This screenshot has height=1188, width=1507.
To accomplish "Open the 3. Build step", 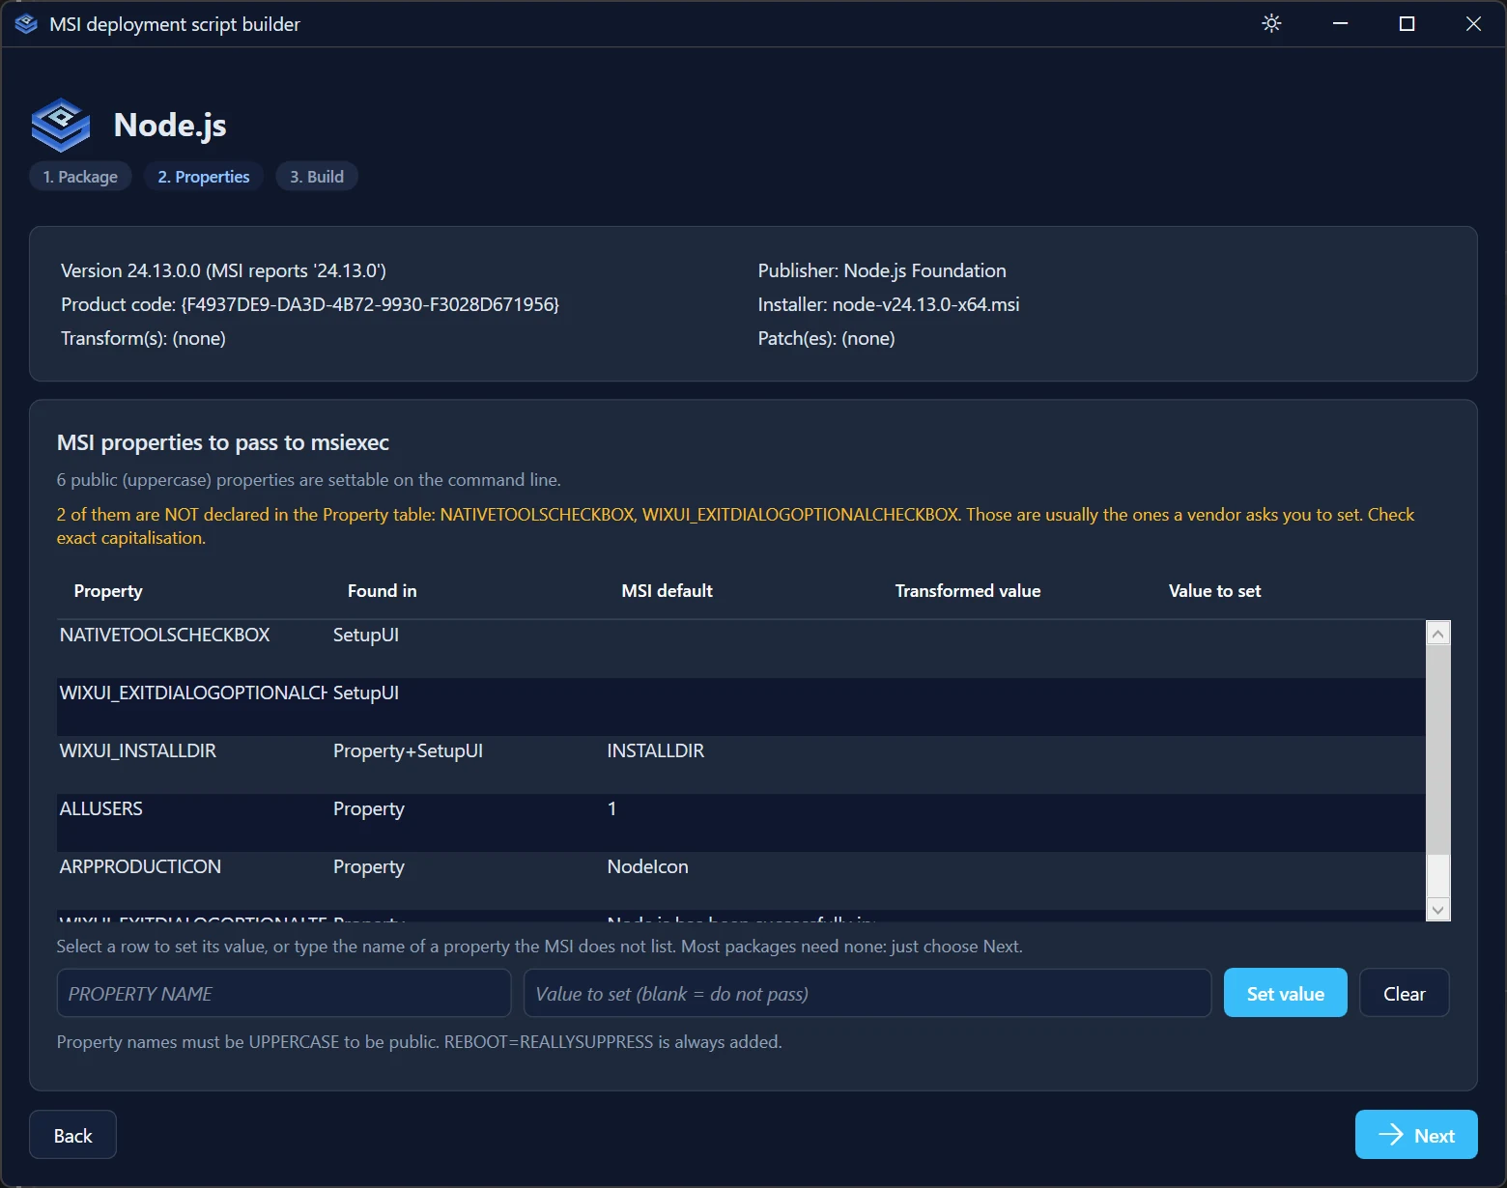I will (x=317, y=177).
